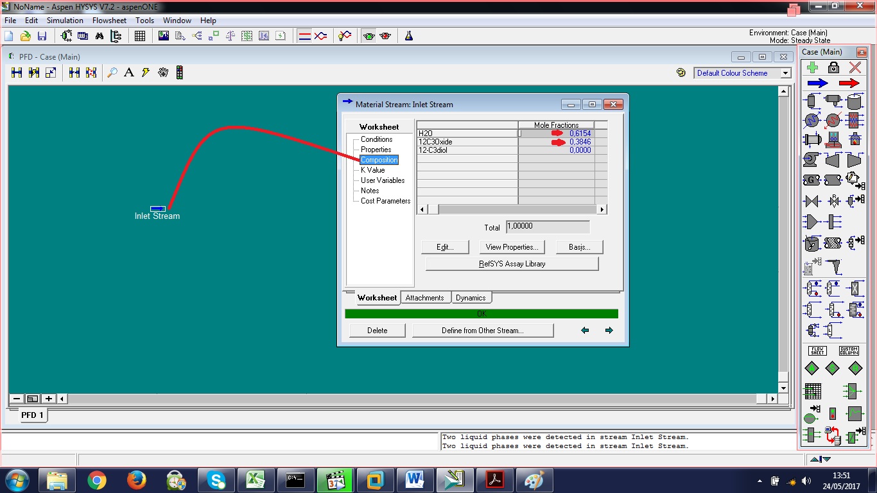
Task: Select the Heat Exchanger in the palette
Action: (x=812, y=139)
